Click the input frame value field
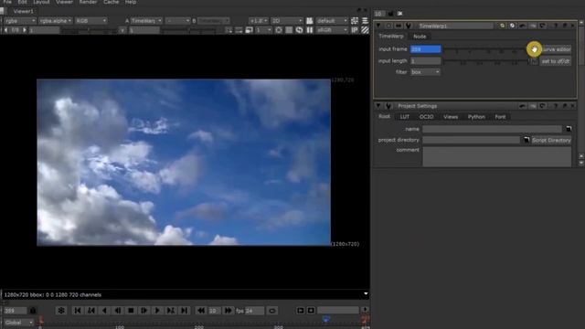This screenshot has height=329, width=585. (x=425, y=49)
